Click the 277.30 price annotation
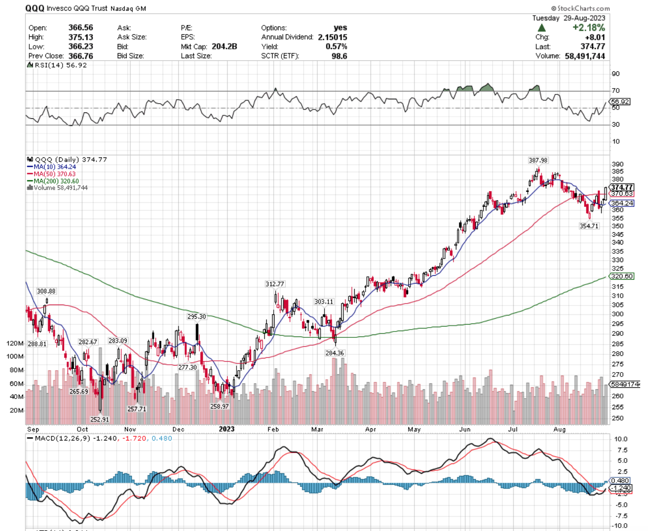 coord(188,367)
